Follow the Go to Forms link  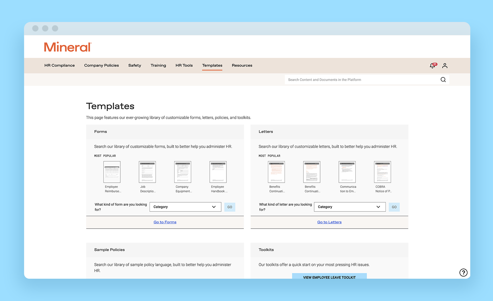pos(165,222)
